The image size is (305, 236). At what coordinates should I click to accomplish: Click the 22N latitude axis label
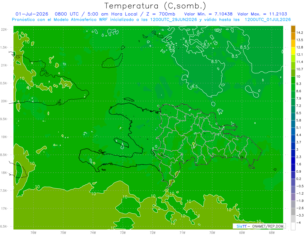click(4, 29)
